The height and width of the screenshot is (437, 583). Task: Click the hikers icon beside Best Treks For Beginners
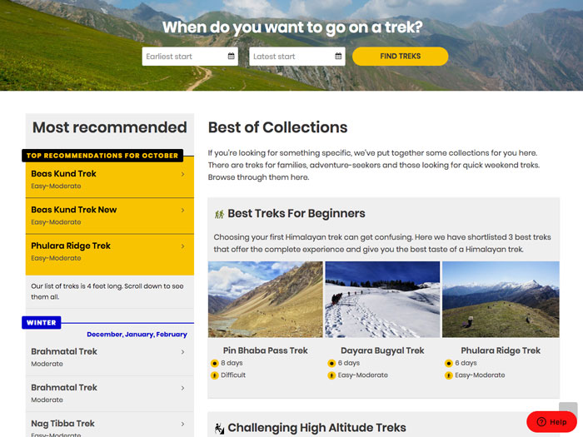pos(219,214)
